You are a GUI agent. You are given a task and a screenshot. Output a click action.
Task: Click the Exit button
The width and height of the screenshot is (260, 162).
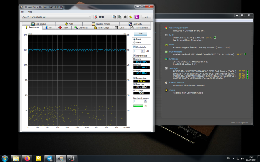147,17
